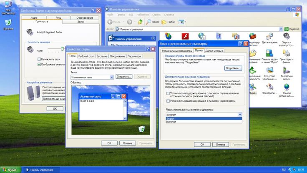
Task: Click OK in the sound properties dialog
Action: pyautogui.click(x=55, y=109)
